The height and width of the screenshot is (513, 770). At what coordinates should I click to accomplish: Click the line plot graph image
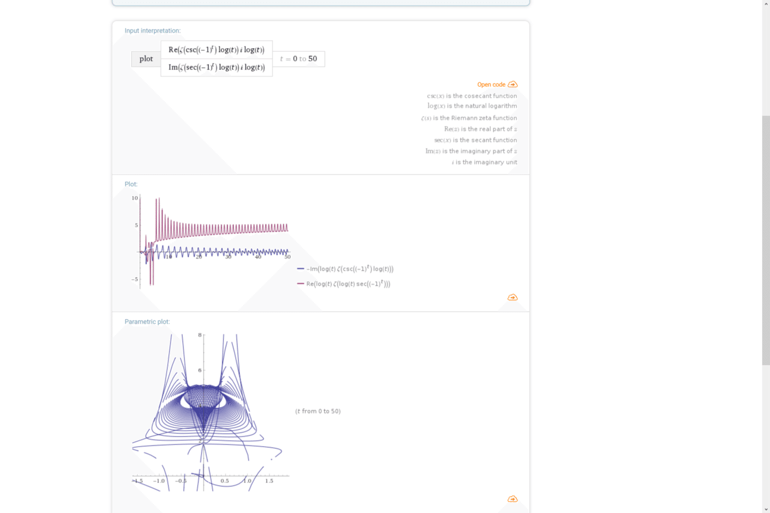tap(211, 242)
